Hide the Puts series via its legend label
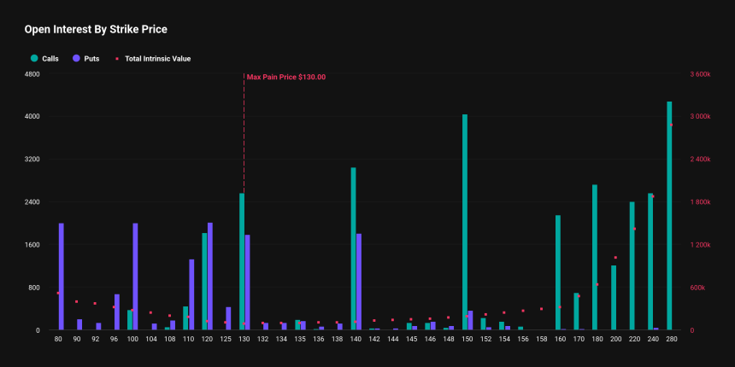The width and height of the screenshot is (735, 367). (x=91, y=59)
